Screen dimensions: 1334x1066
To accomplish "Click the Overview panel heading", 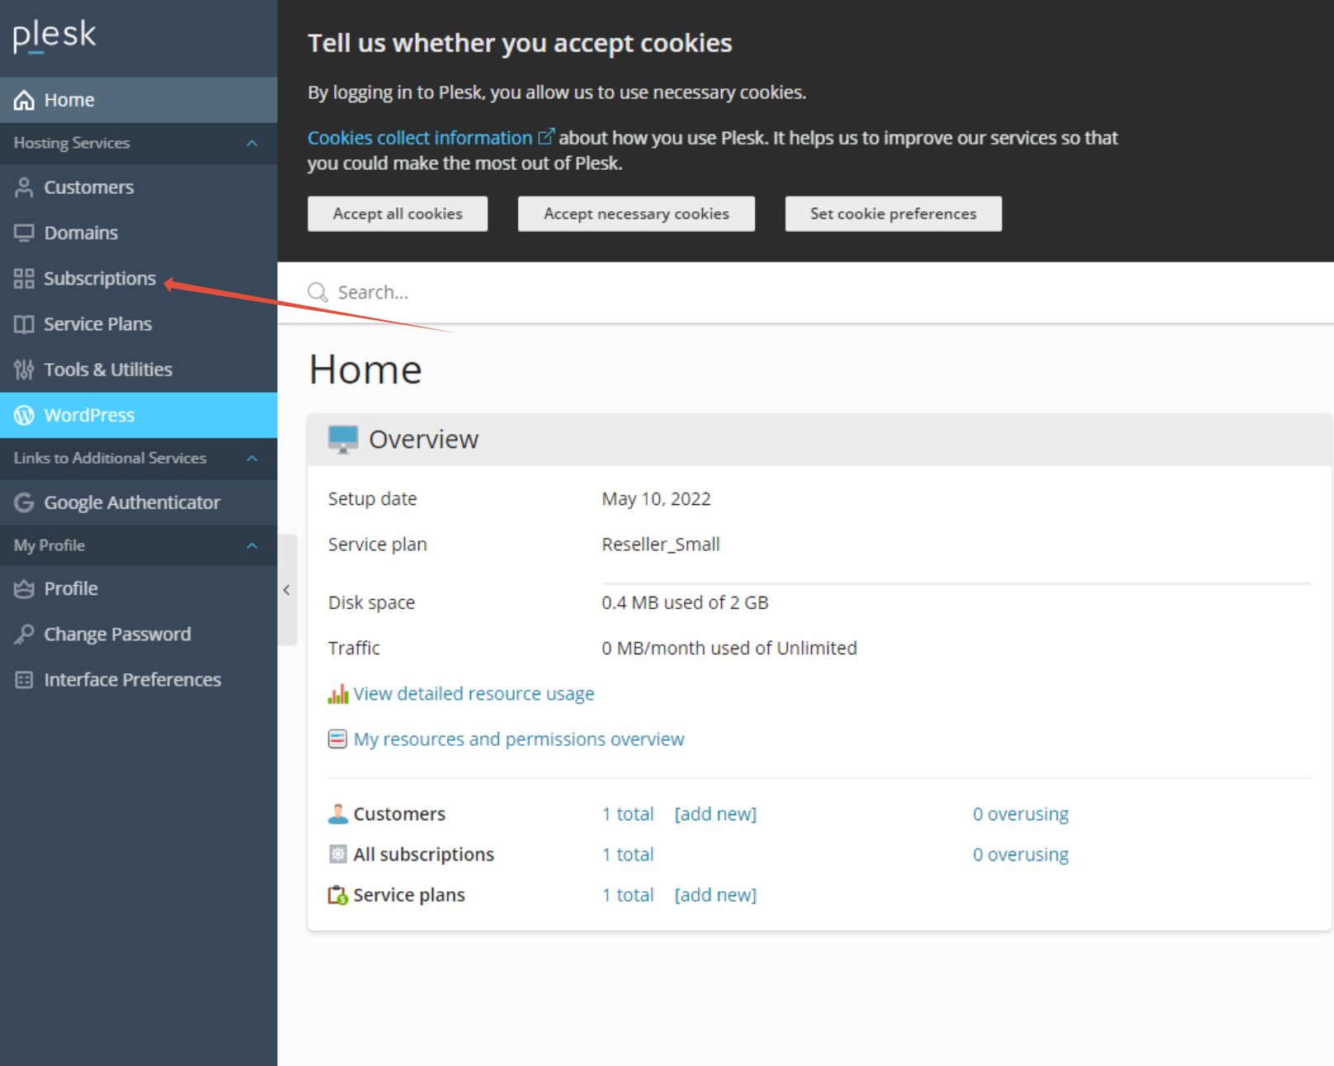I will coord(423,439).
